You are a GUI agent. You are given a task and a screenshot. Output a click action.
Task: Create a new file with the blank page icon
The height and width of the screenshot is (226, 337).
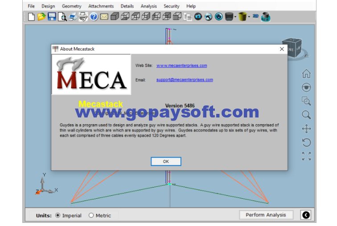point(31,17)
